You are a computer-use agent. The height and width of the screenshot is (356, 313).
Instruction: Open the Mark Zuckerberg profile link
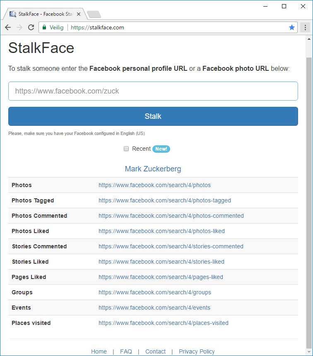coord(153,169)
